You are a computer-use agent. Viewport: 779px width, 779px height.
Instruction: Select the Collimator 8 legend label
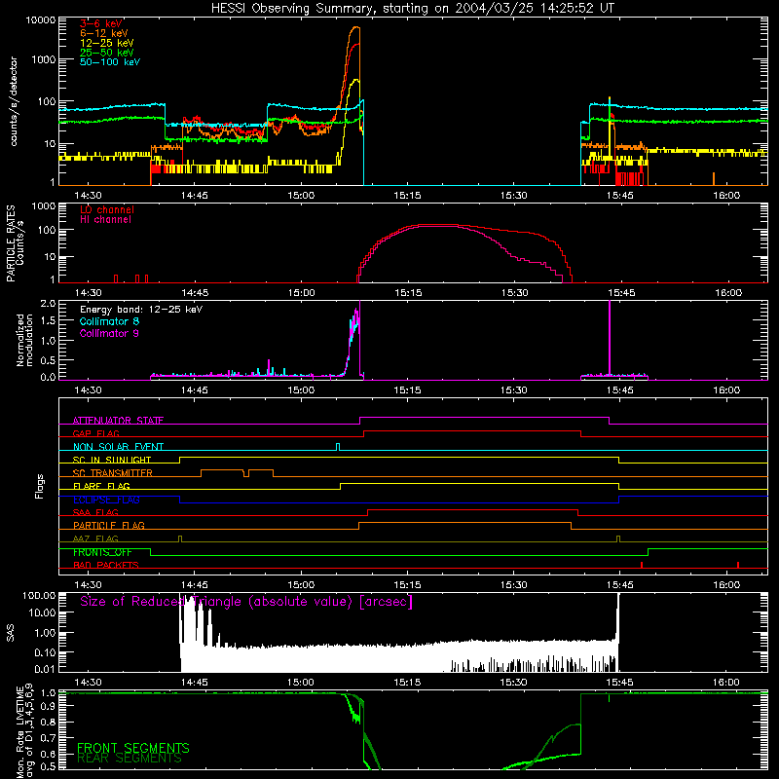click(109, 321)
